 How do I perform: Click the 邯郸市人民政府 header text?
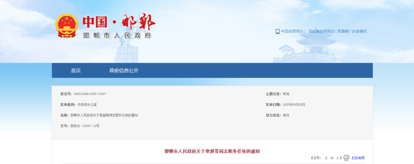(118, 36)
